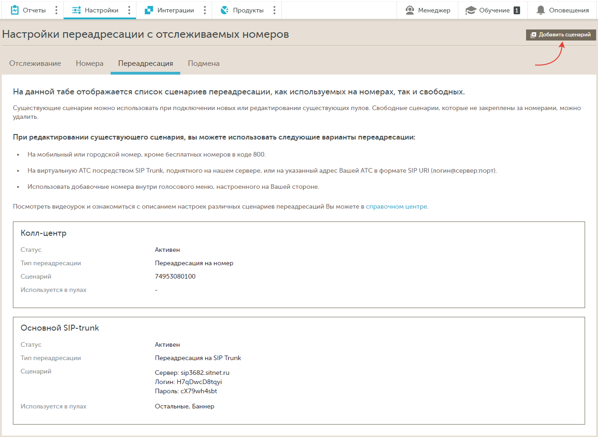
Task: Click Переадресация на SIP Trunk value
Action: [198, 358]
